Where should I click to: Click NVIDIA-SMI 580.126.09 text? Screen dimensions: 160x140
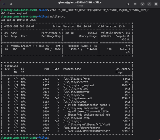(x=19, y=26)
